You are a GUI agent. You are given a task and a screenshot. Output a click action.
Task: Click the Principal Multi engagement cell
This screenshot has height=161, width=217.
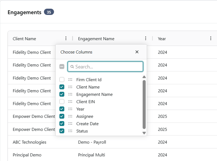[91, 155]
